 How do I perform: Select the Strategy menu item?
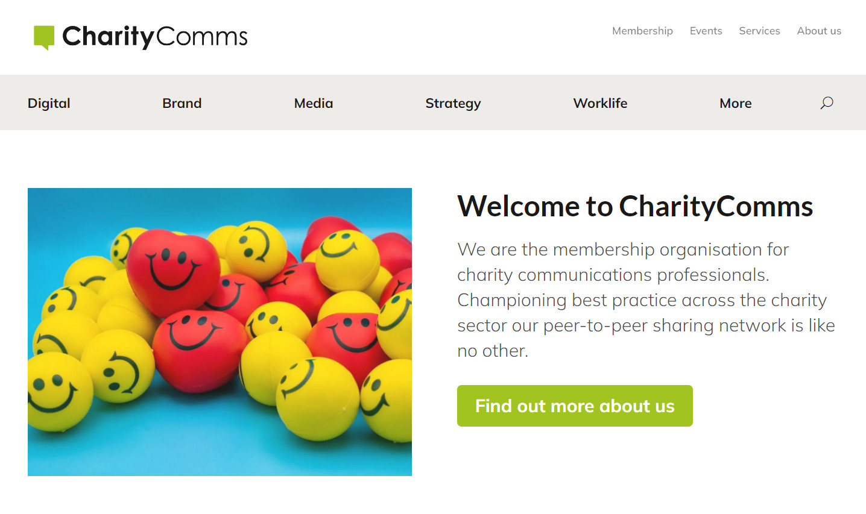point(453,103)
